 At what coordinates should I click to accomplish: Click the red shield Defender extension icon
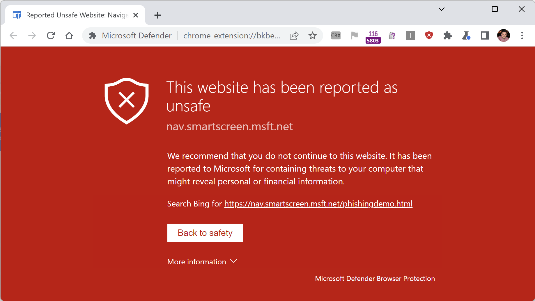[x=429, y=35]
